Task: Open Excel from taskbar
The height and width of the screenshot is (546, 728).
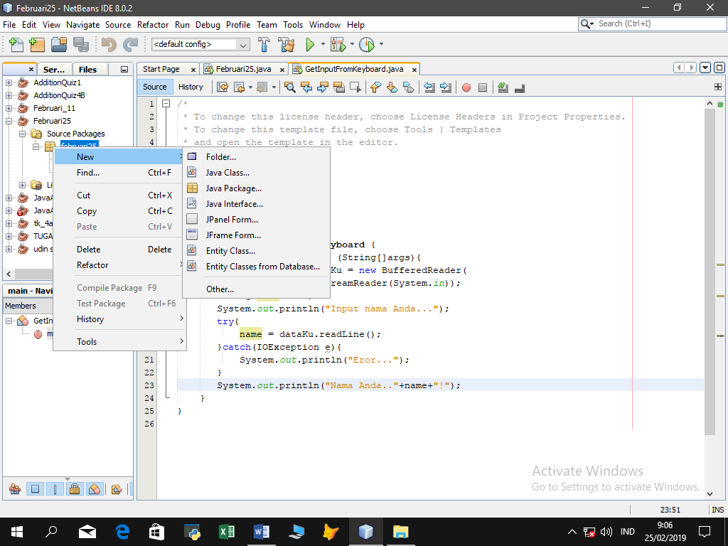Action: [x=227, y=532]
